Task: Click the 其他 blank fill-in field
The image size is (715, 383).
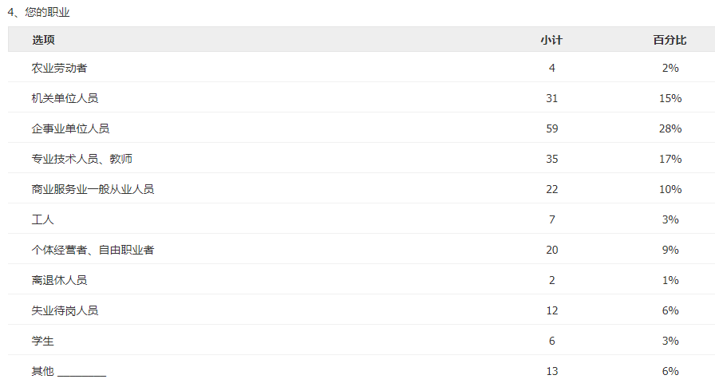Action: pyautogui.click(x=82, y=372)
